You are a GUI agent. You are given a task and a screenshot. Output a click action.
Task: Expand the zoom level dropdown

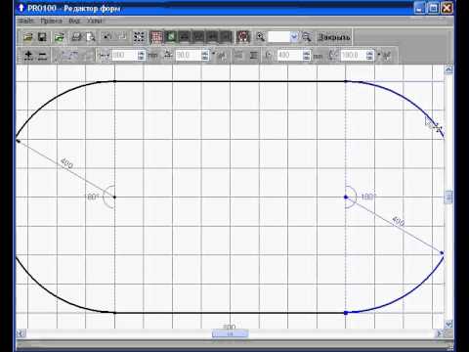294,37
